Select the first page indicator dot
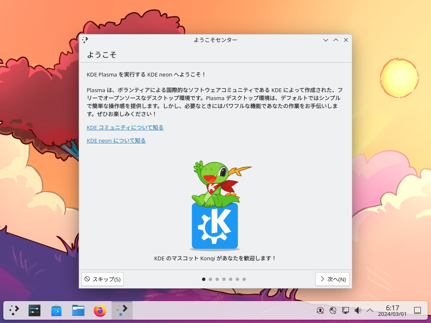The height and width of the screenshot is (323, 431). click(204, 279)
